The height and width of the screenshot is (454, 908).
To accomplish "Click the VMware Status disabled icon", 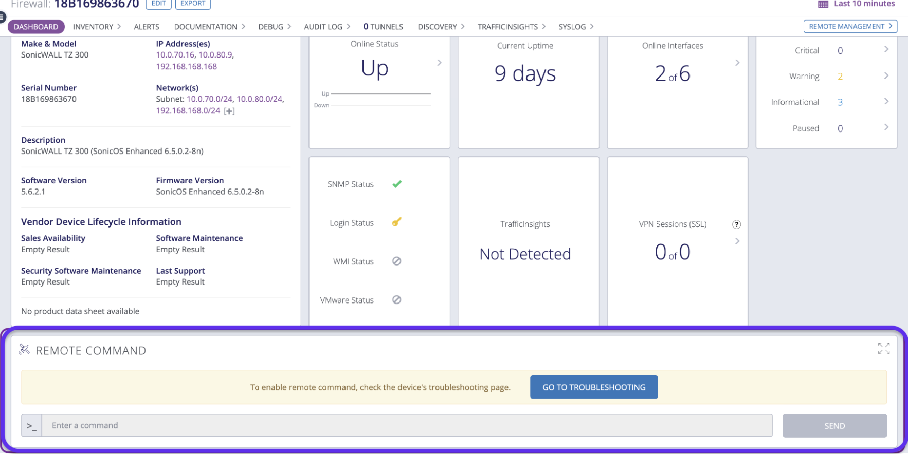I will [x=396, y=299].
